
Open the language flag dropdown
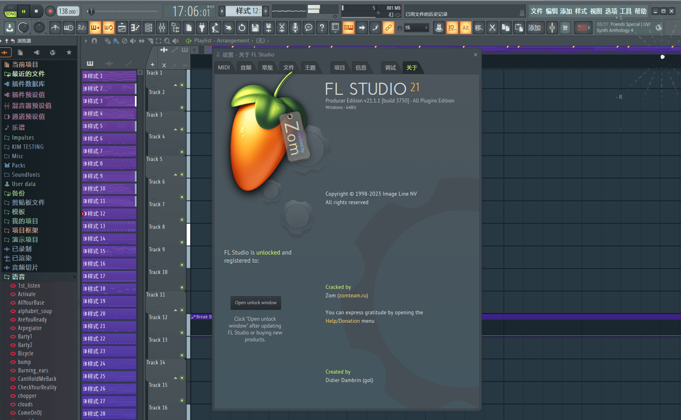pyautogui.click(x=583, y=28)
